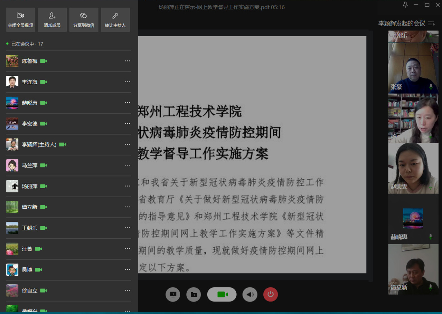The width and height of the screenshot is (442, 314).
Task: Click the camera icon beside 吴博
Action: tap(38, 269)
